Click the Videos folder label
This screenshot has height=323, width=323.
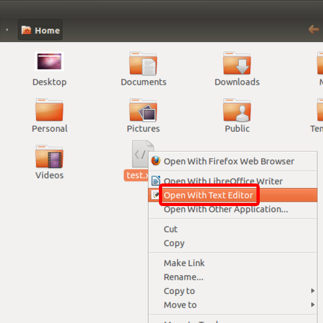[50, 175]
